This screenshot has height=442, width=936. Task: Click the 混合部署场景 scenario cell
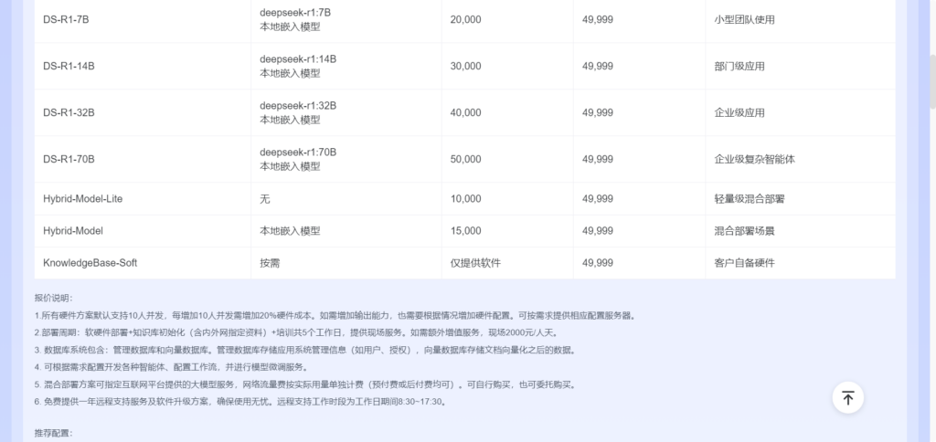coord(800,231)
